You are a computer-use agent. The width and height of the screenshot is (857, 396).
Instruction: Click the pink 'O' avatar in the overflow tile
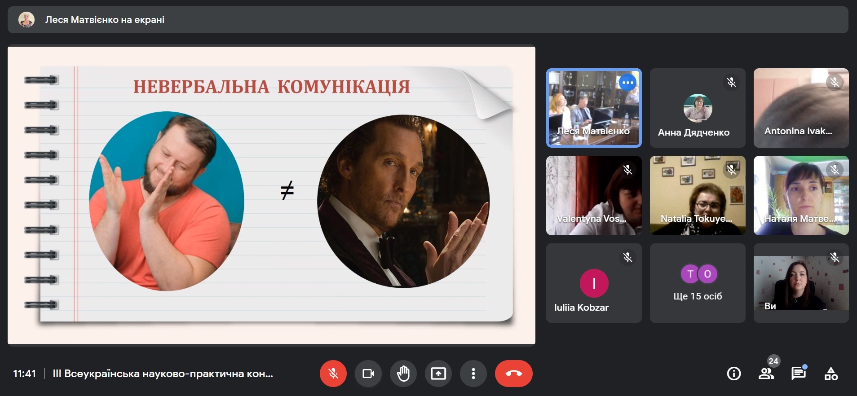(708, 274)
